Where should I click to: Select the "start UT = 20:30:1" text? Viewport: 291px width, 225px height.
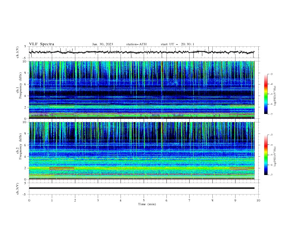tap(177, 44)
